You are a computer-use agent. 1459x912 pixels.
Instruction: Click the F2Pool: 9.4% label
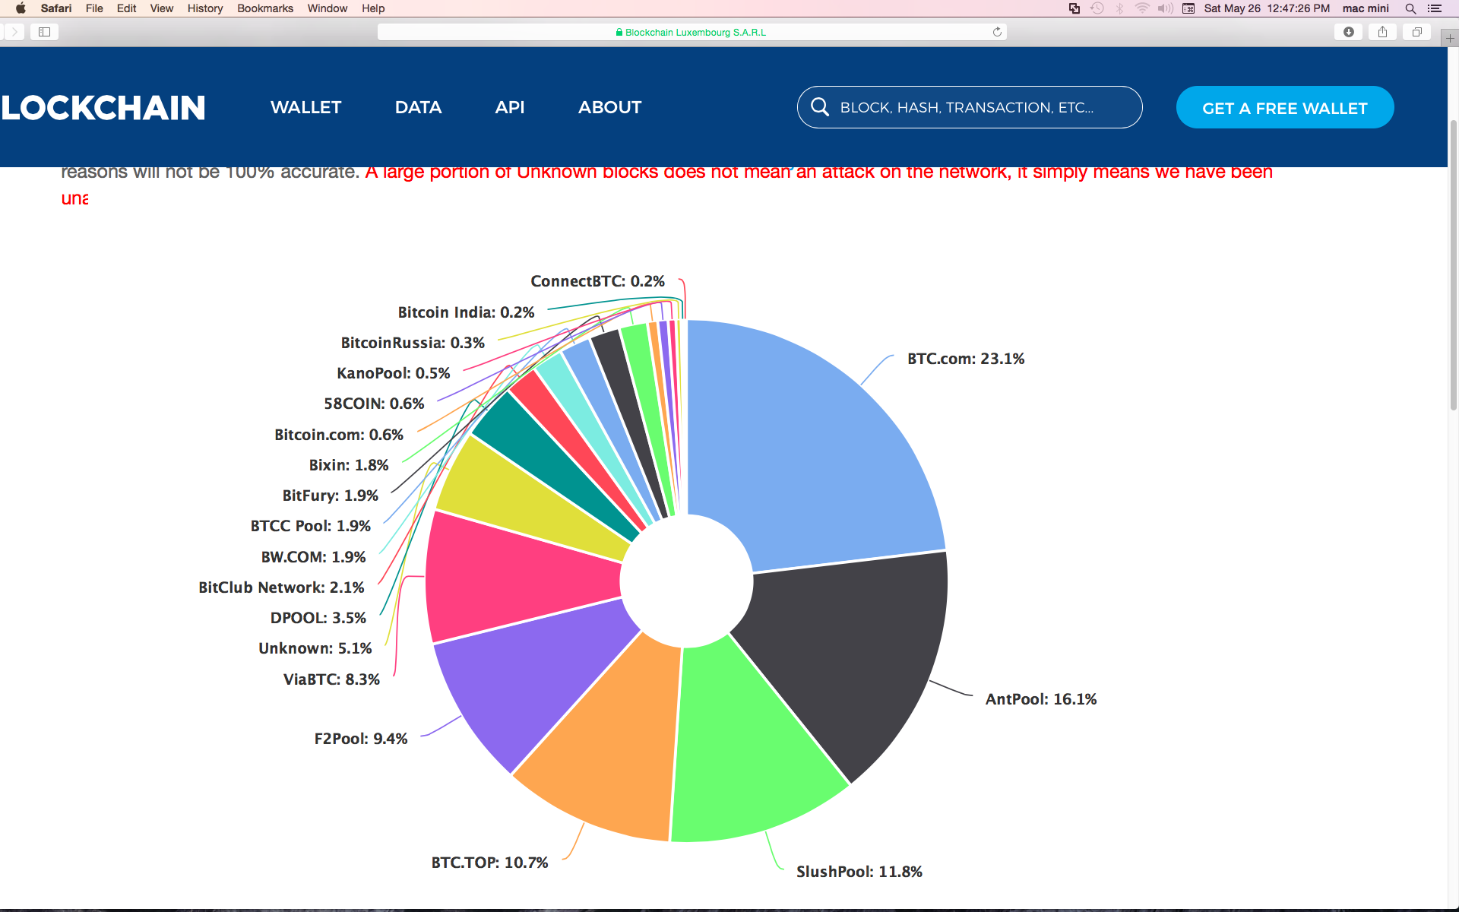click(361, 739)
